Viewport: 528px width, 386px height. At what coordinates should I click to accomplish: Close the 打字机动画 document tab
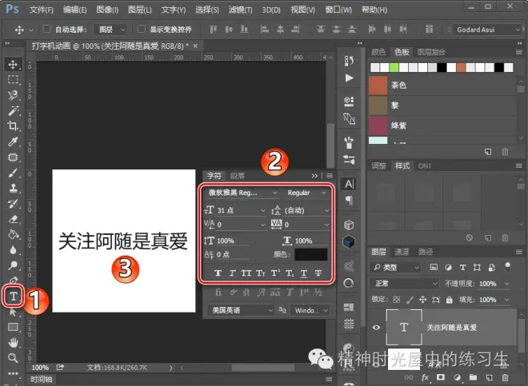195,46
